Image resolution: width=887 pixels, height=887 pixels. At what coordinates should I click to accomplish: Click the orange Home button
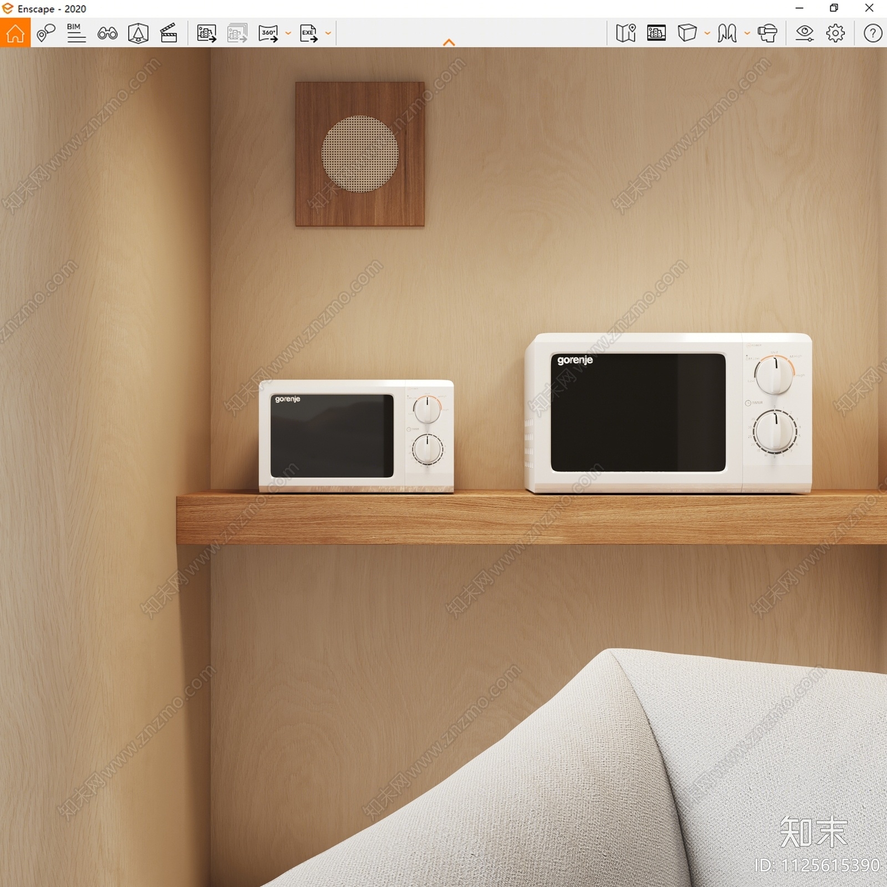point(15,33)
